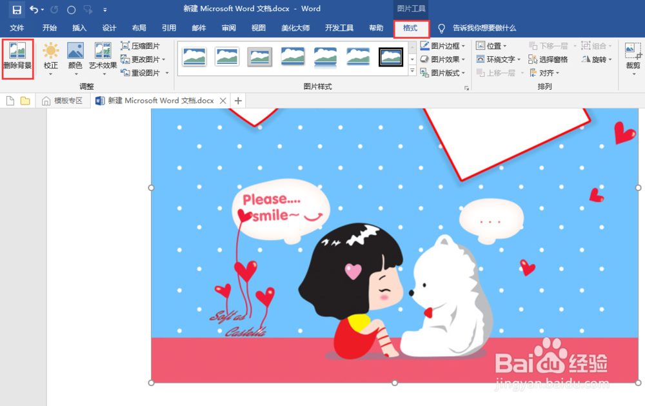Image resolution: width=645 pixels, height=406 pixels.
Task: Click the Save icon in quick access toolbar
Action: tap(17, 10)
